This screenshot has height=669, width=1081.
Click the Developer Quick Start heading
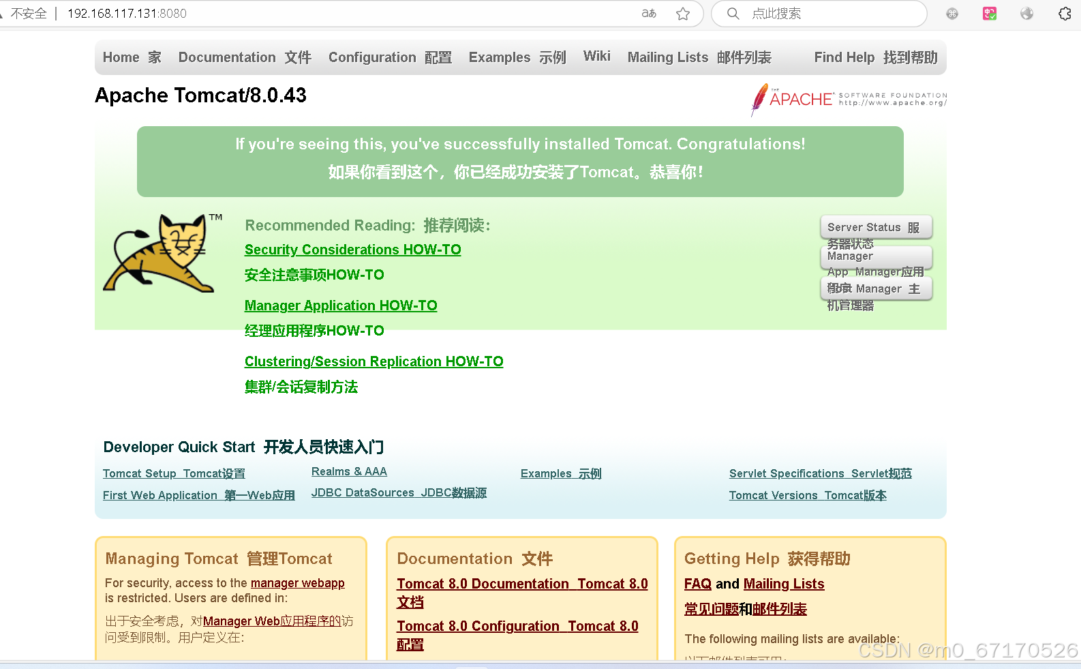click(243, 447)
